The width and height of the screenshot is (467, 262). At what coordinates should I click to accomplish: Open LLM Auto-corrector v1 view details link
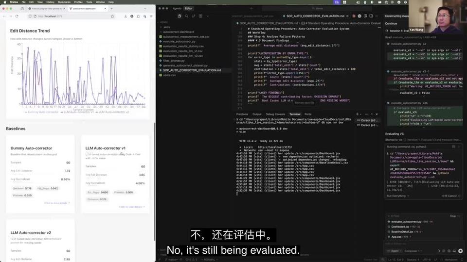(x=132, y=207)
